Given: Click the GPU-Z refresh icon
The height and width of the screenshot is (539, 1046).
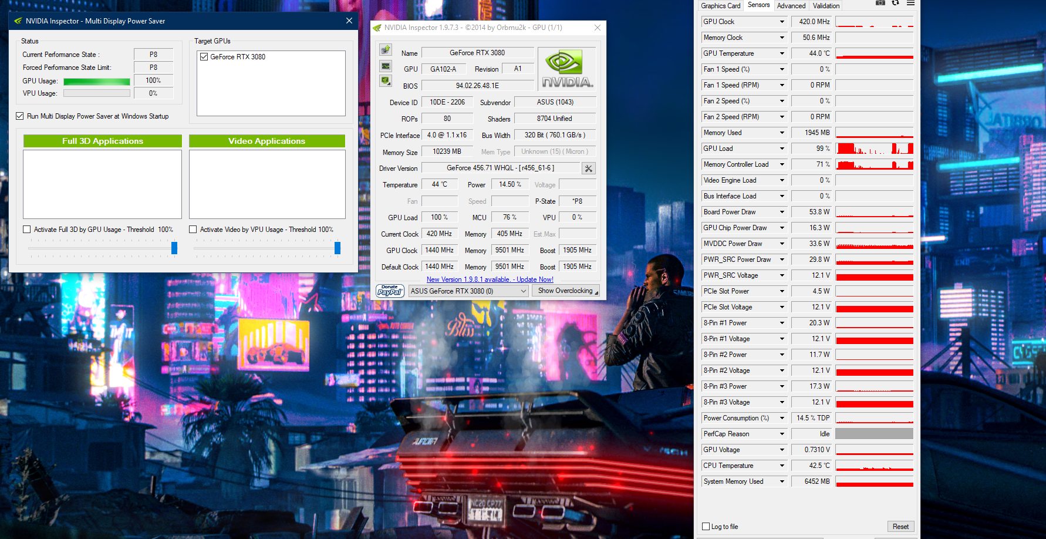Looking at the screenshot, I should (895, 3).
